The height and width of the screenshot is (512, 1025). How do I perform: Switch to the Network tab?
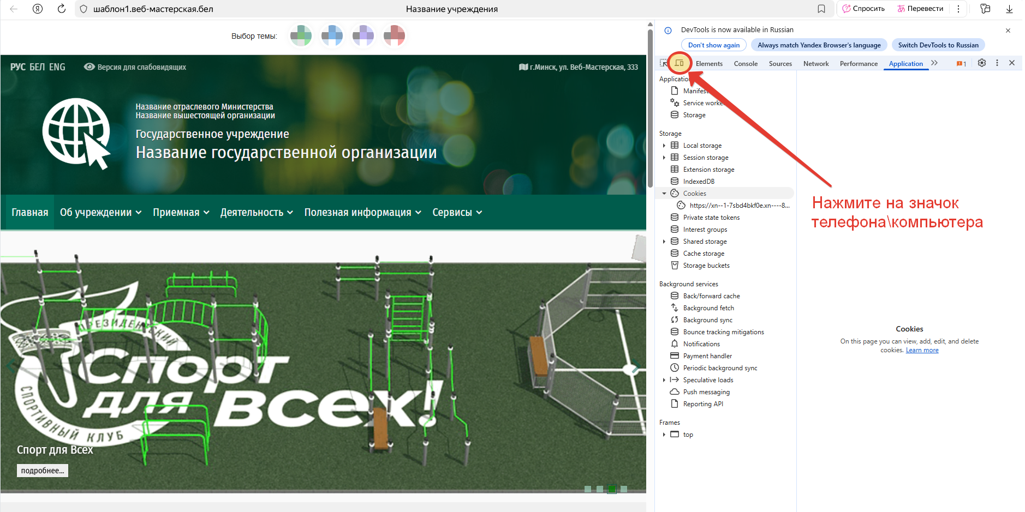pos(815,64)
